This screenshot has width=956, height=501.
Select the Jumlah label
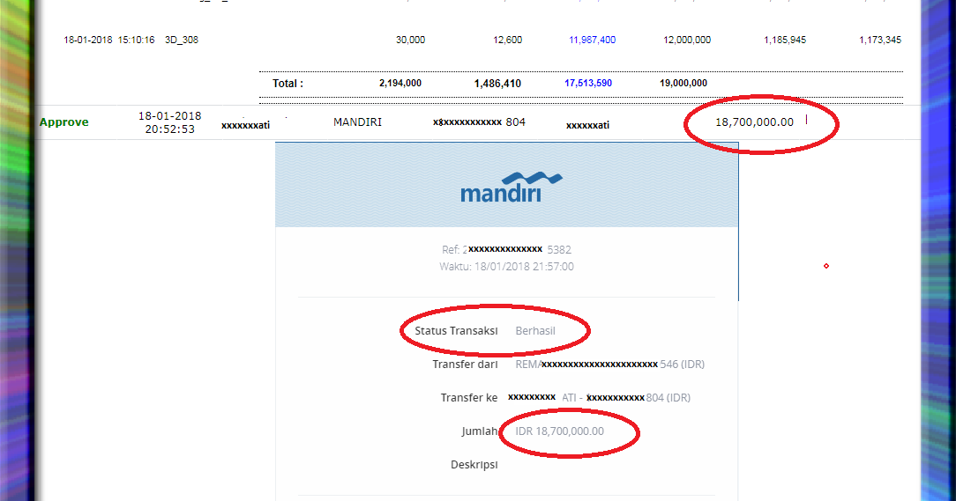pos(480,431)
